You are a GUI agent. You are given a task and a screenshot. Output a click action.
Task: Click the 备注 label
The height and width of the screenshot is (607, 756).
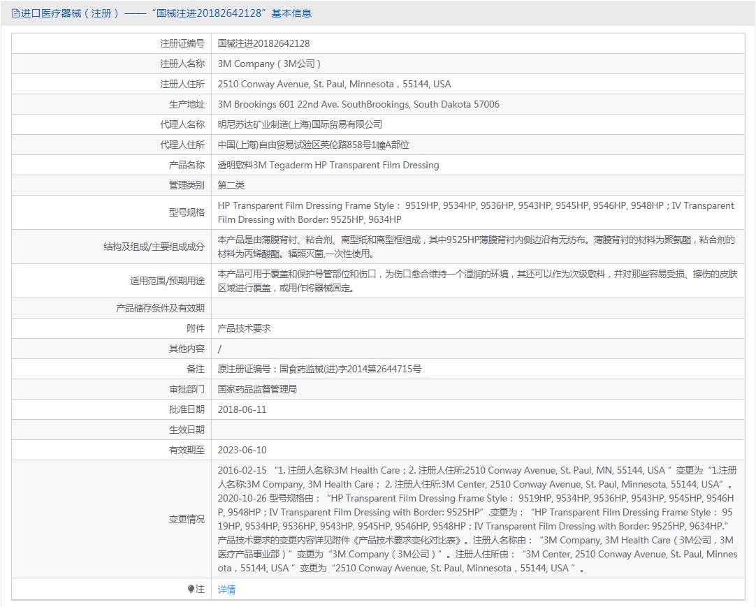tap(195, 369)
